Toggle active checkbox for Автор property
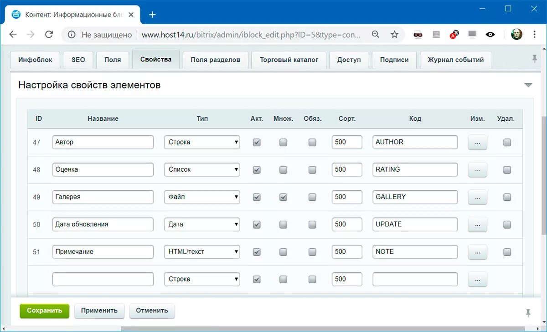The height and width of the screenshot is (332, 547). (257, 143)
